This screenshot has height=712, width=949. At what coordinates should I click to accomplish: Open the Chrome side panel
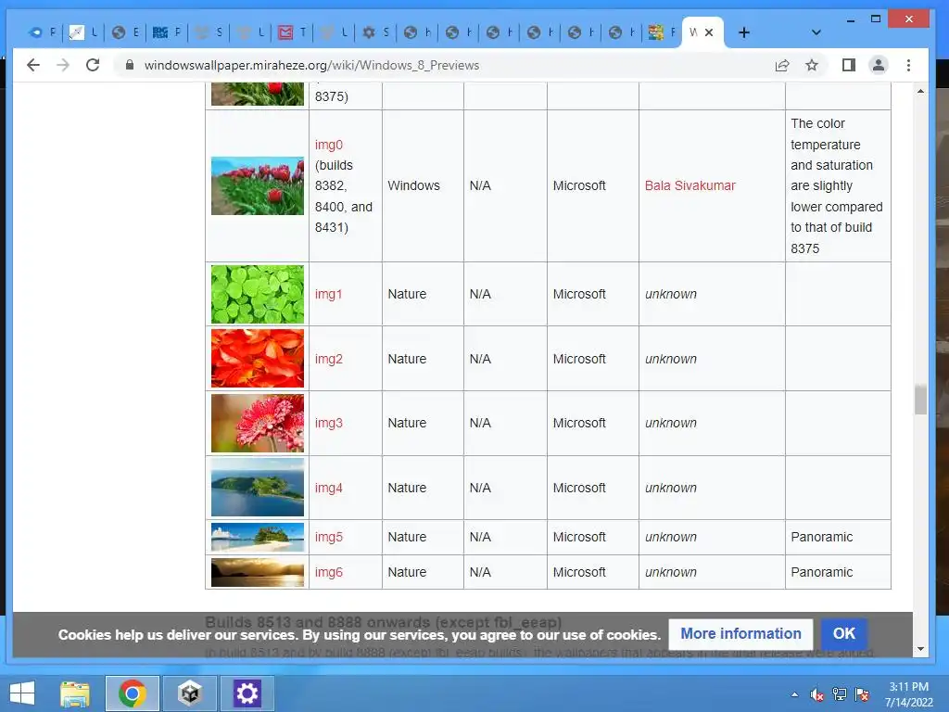click(x=849, y=65)
